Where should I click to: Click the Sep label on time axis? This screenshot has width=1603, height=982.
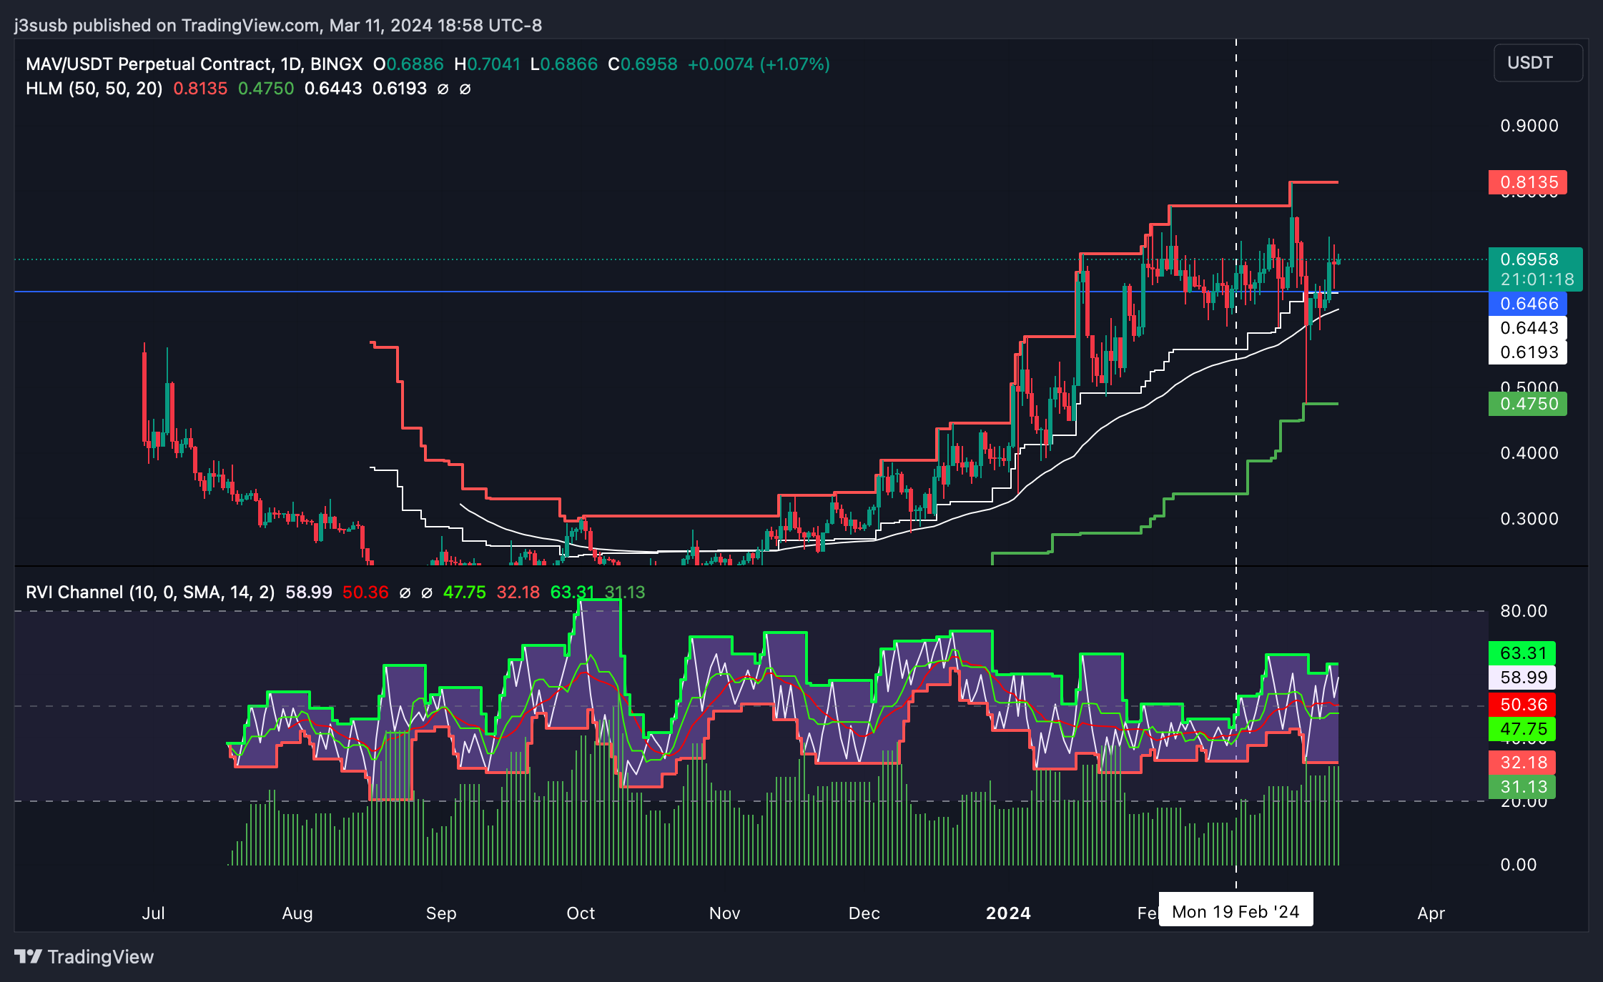pyautogui.click(x=441, y=913)
